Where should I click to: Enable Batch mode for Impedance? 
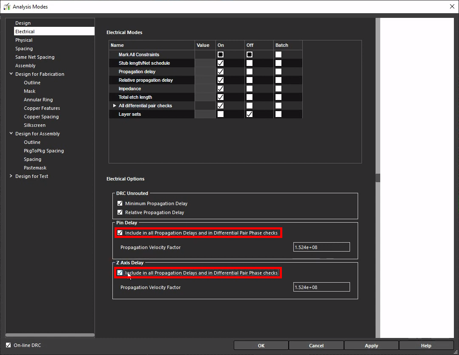pos(278,89)
